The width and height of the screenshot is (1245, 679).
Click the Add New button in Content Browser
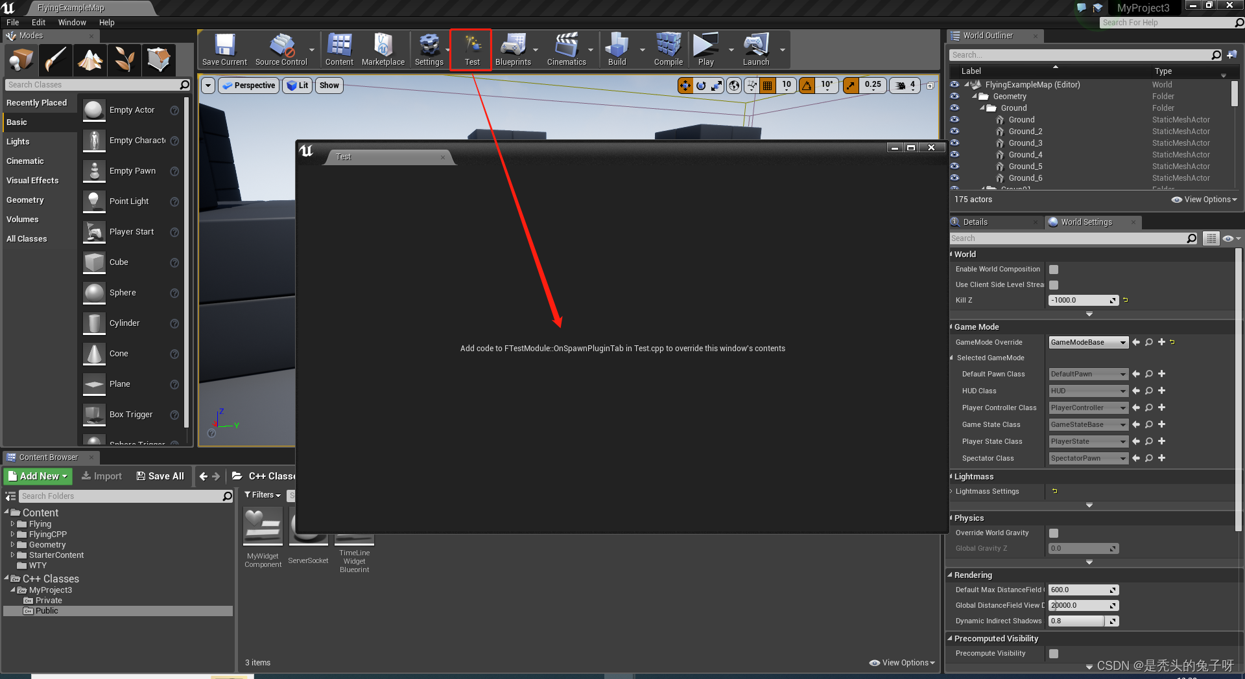[x=37, y=476]
